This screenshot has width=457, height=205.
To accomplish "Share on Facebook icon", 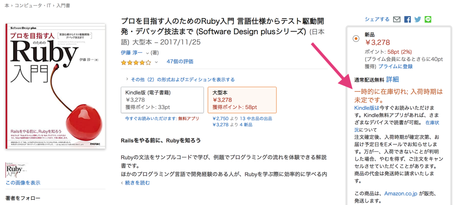I will click(407, 19).
